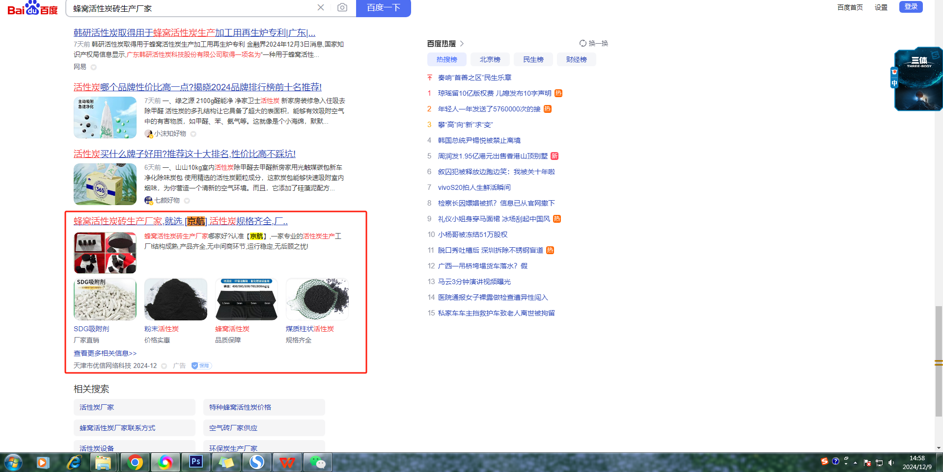This screenshot has width=943, height=472.
Task: Click the yellow-green squares taskbar icon
Action: coord(226,462)
